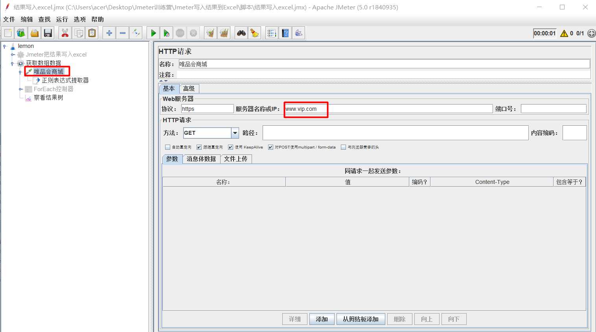Open the 运行 menu

click(x=62, y=19)
